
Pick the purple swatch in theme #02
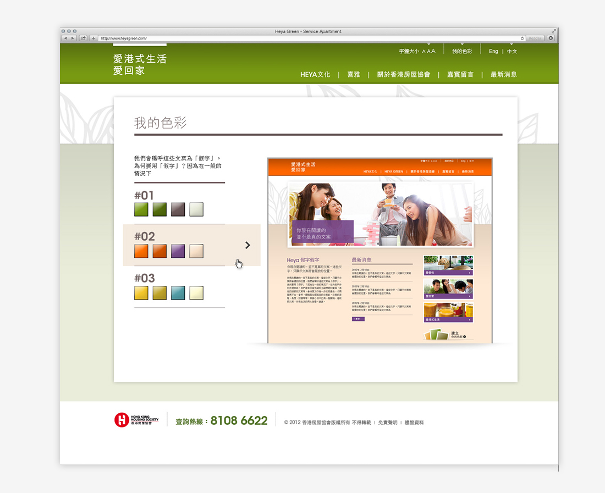pyautogui.click(x=178, y=251)
